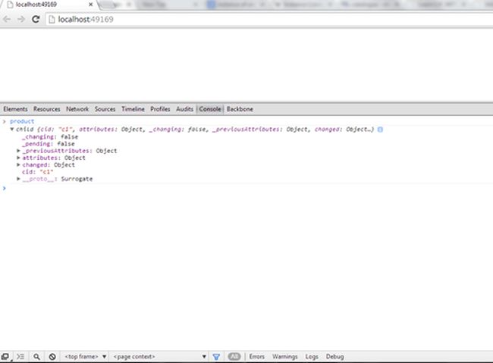
Task: Select the Console panel tab
Action: pos(210,109)
